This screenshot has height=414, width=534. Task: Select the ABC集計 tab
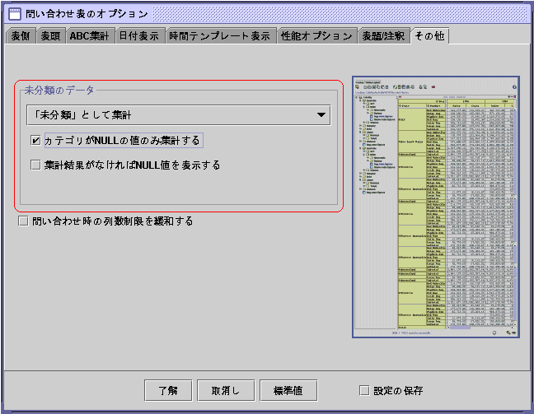point(89,36)
